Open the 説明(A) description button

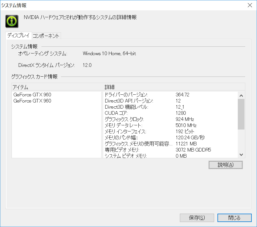pyautogui.click(x=226, y=165)
